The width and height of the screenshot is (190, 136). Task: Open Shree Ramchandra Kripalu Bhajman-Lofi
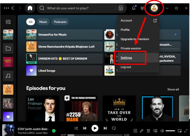point(64,47)
